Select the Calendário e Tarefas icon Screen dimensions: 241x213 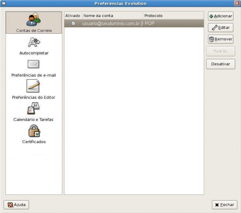click(x=34, y=108)
